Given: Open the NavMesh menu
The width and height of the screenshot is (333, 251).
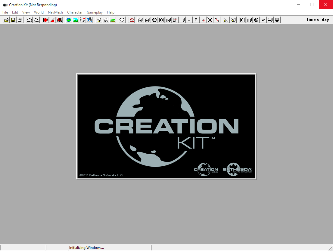Looking at the screenshot, I should click(55, 12).
